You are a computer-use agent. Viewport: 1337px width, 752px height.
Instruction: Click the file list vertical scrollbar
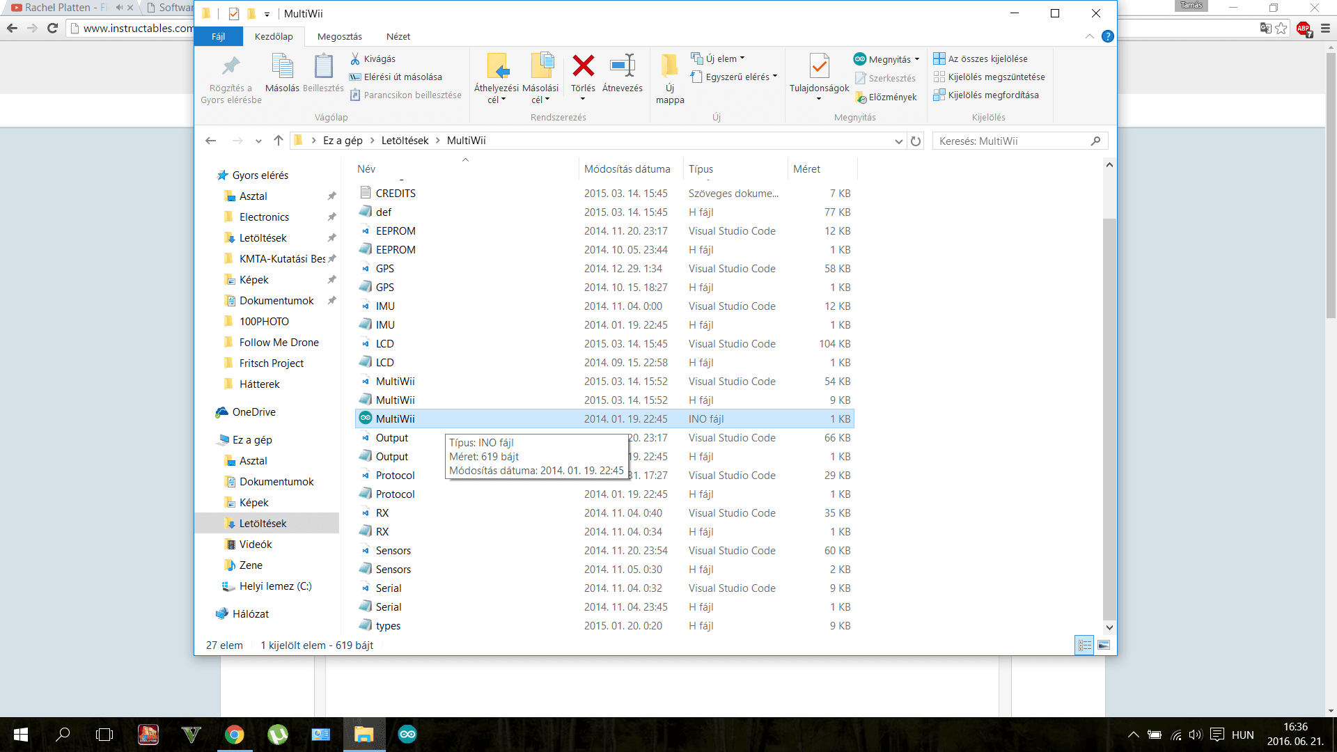(x=1109, y=418)
